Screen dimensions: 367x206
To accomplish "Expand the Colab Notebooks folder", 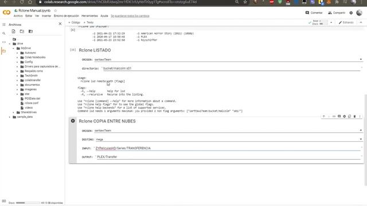I will point(17,57).
